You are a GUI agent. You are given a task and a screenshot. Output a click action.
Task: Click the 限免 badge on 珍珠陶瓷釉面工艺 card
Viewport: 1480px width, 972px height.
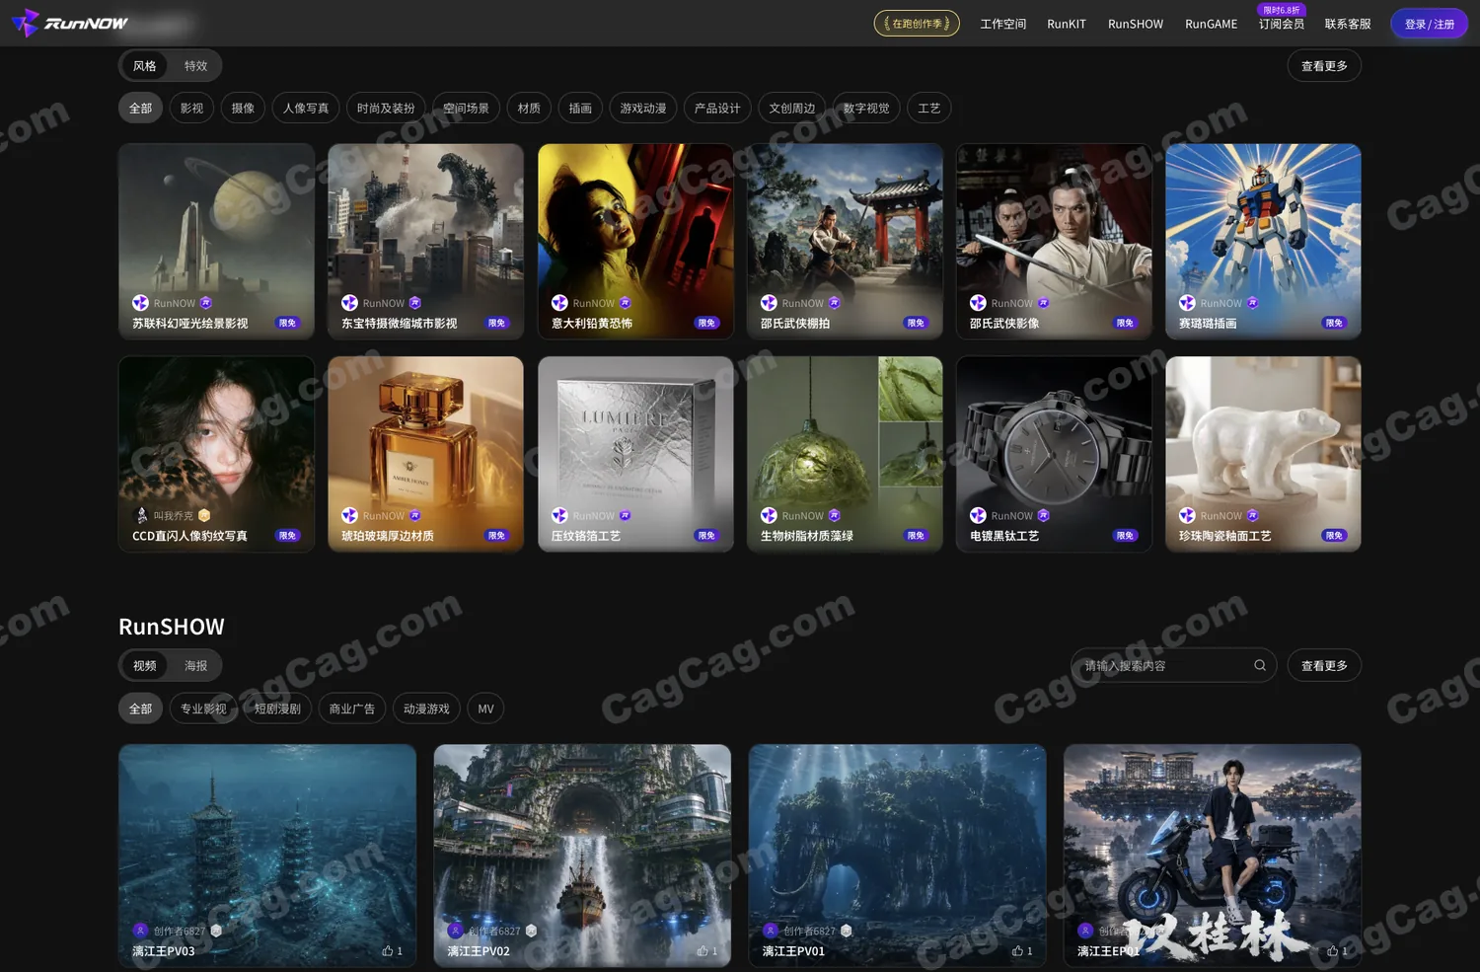click(x=1334, y=536)
